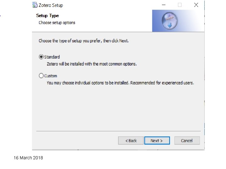
Task: Click the 'Setup Type' heading
Action: 47,16
